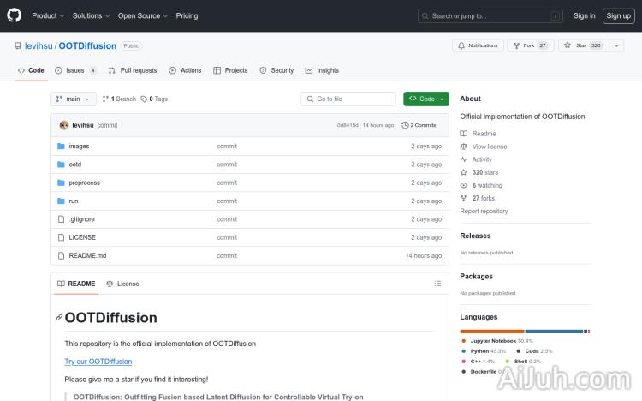Image resolution: width=642 pixels, height=401 pixels.
Task: Open the green Code dropdown
Action: 426,99
